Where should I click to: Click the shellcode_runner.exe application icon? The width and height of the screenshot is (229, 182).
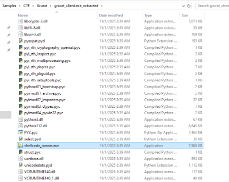(20, 146)
